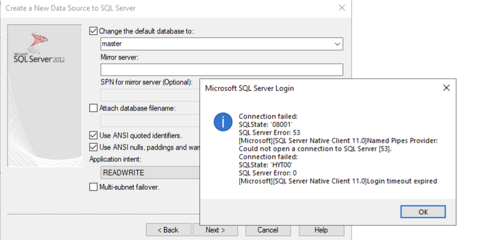The height and width of the screenshot is (240, 479).
Task: Open the READWRITE application intent dropdown
Action: click(150, 172)
